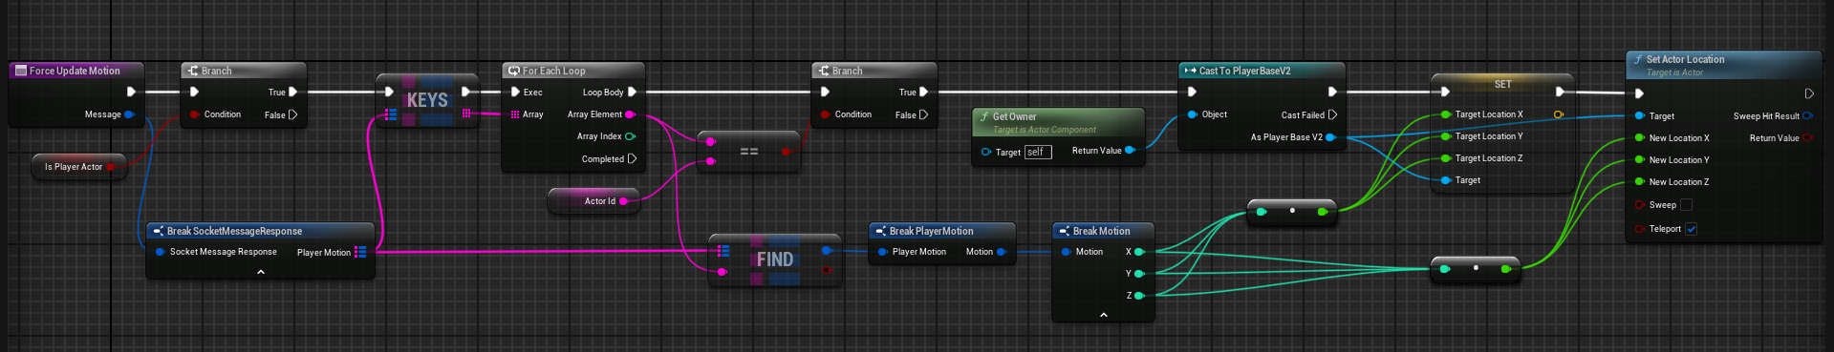Click the Target pin on SET node

point(1446,180)
